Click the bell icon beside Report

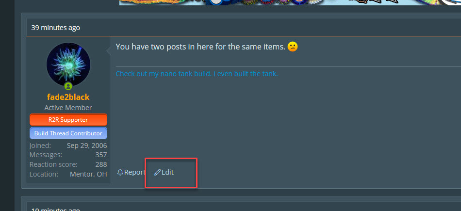[120, 172]
